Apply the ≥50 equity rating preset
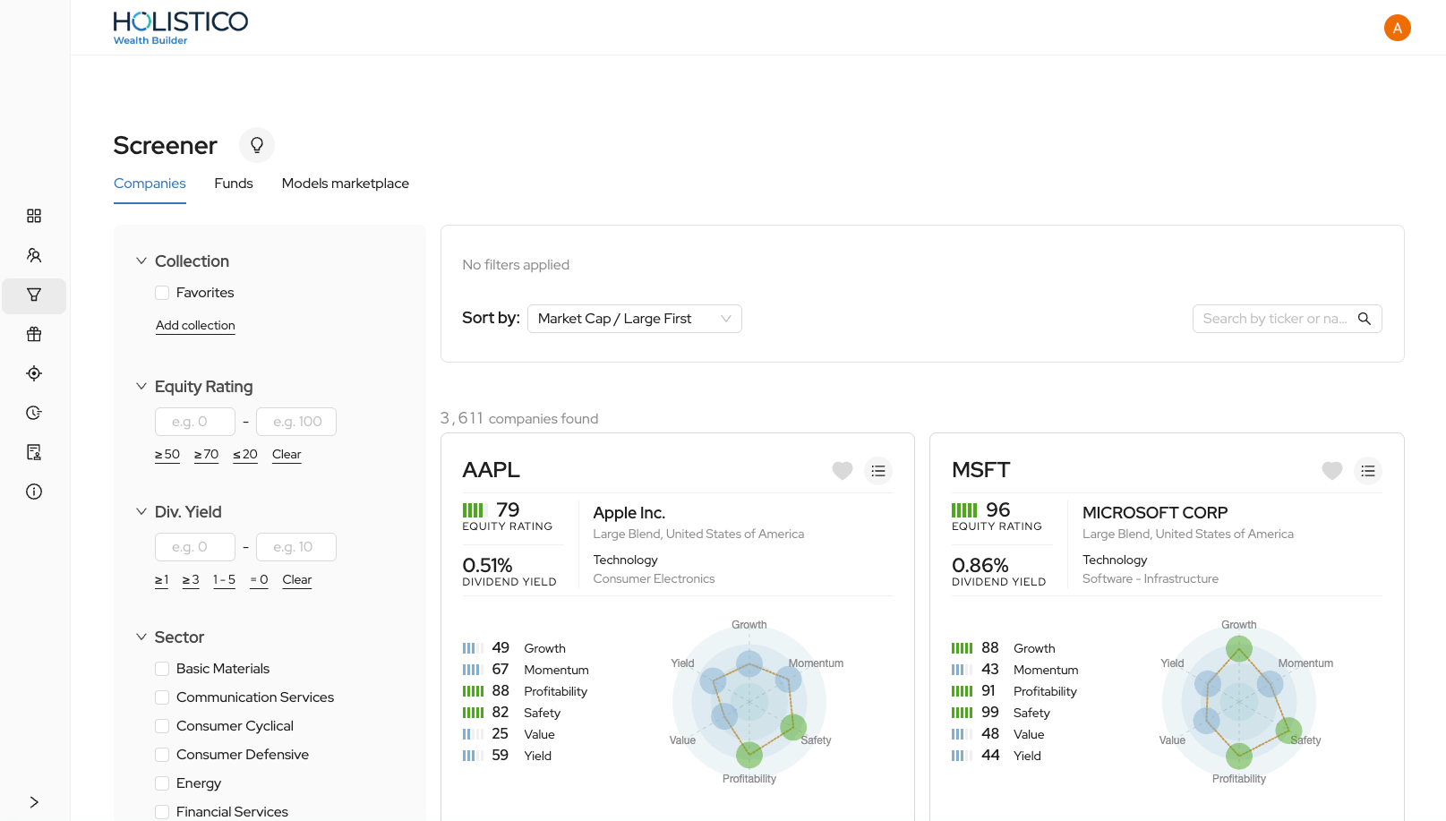The image size is (1446, 821). (x=167, y=455)
